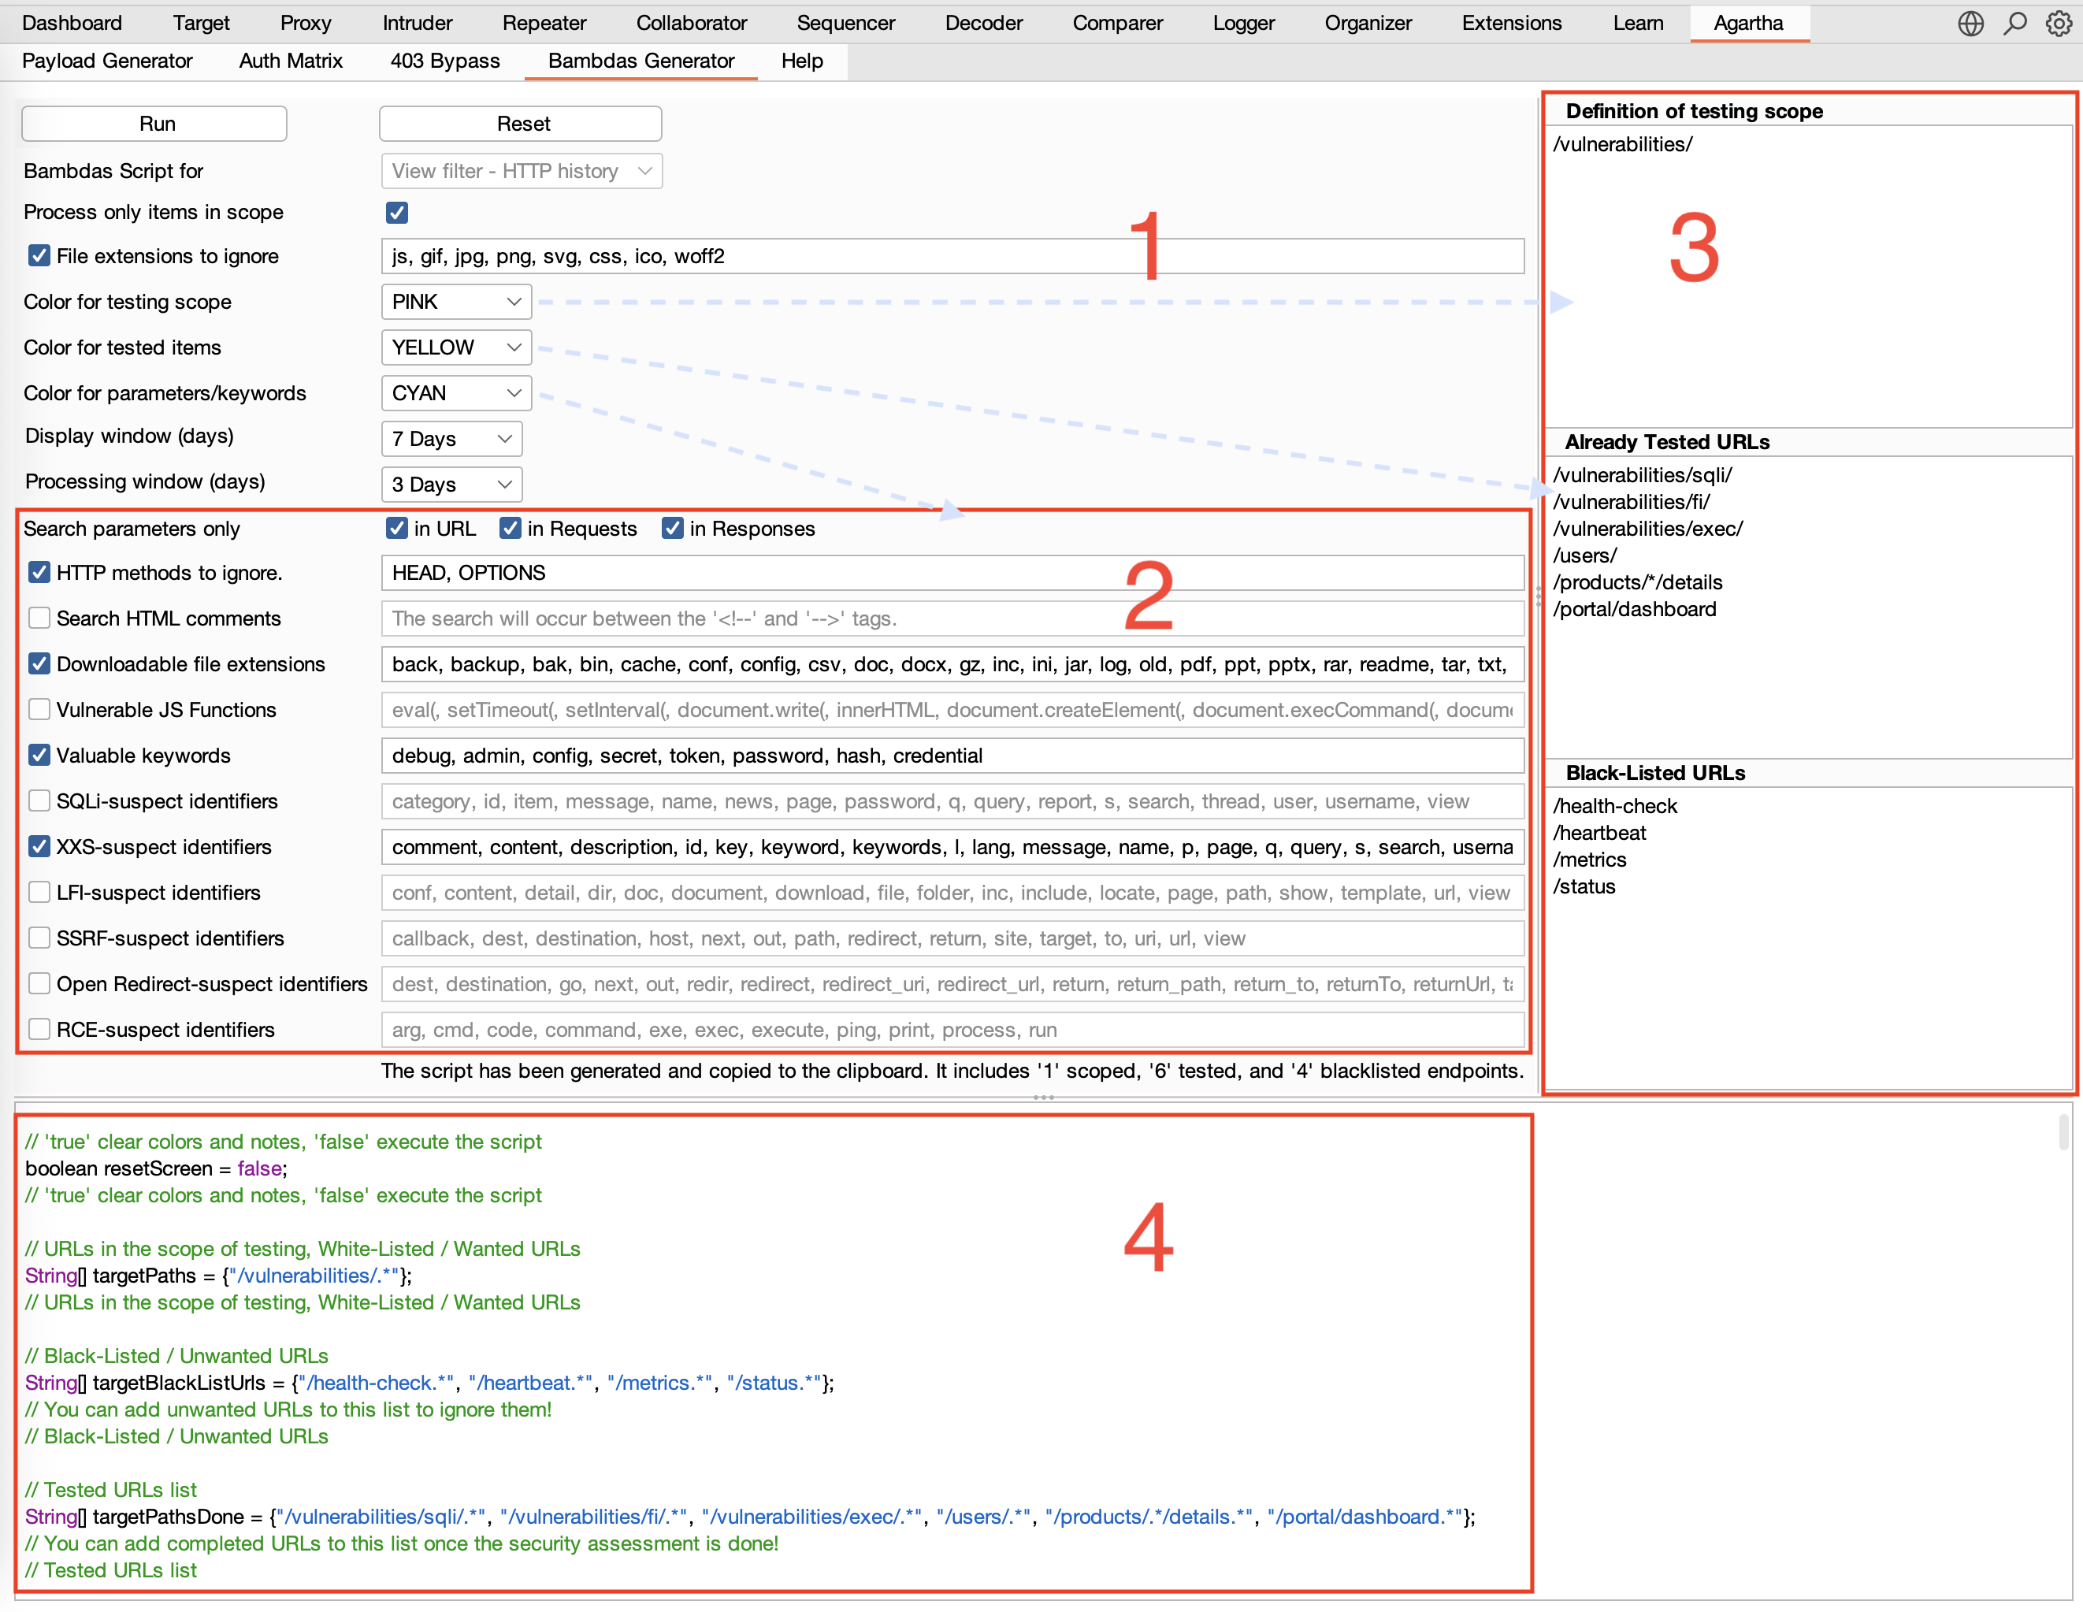
Task: Open the View filter HTTP history dropdown
Action: 521,171
